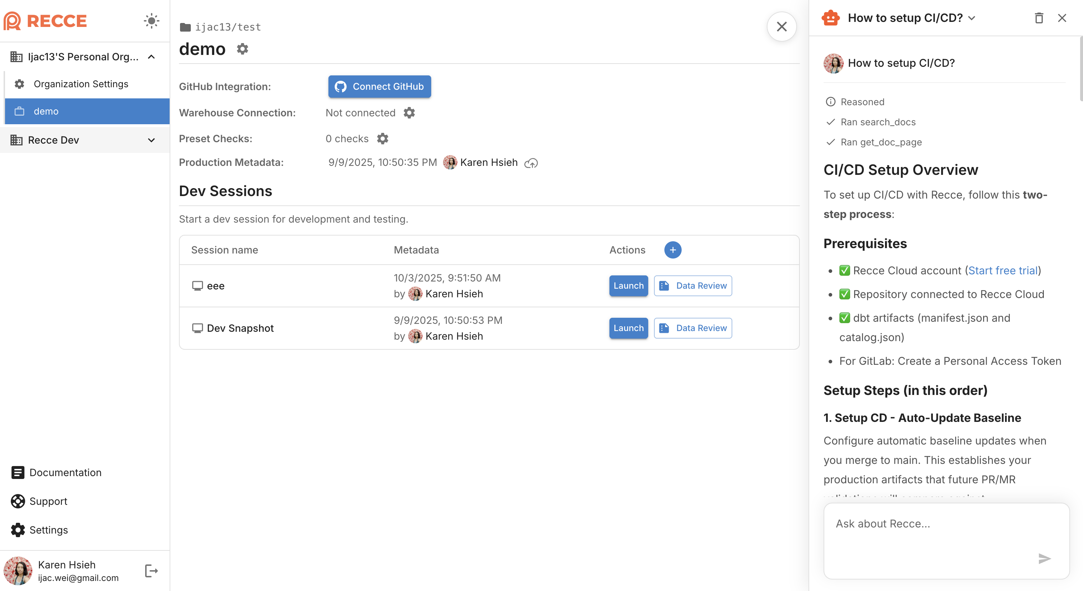Click the upload production metadata cloud icon
Viewport: 1083px width, 591px height.
point(531,163)
